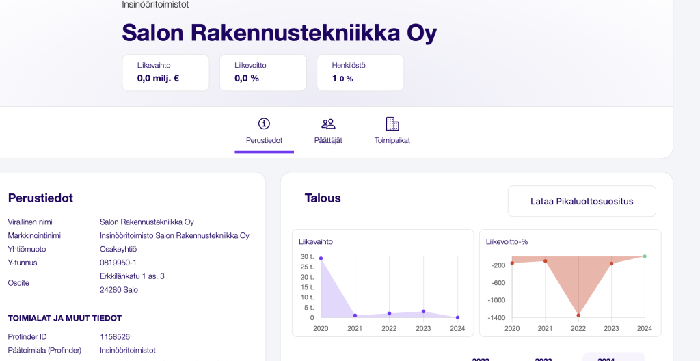Click the 2024 point in Liikevaihto chart
Screen dimensions: 700x361
point(457,318)
